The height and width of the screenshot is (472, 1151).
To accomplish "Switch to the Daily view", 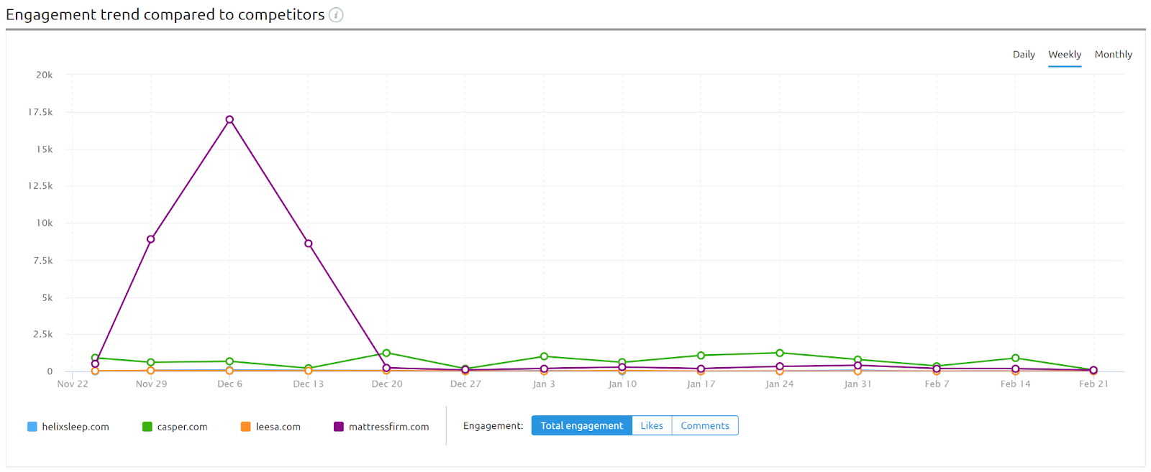I will (1024, 54).
